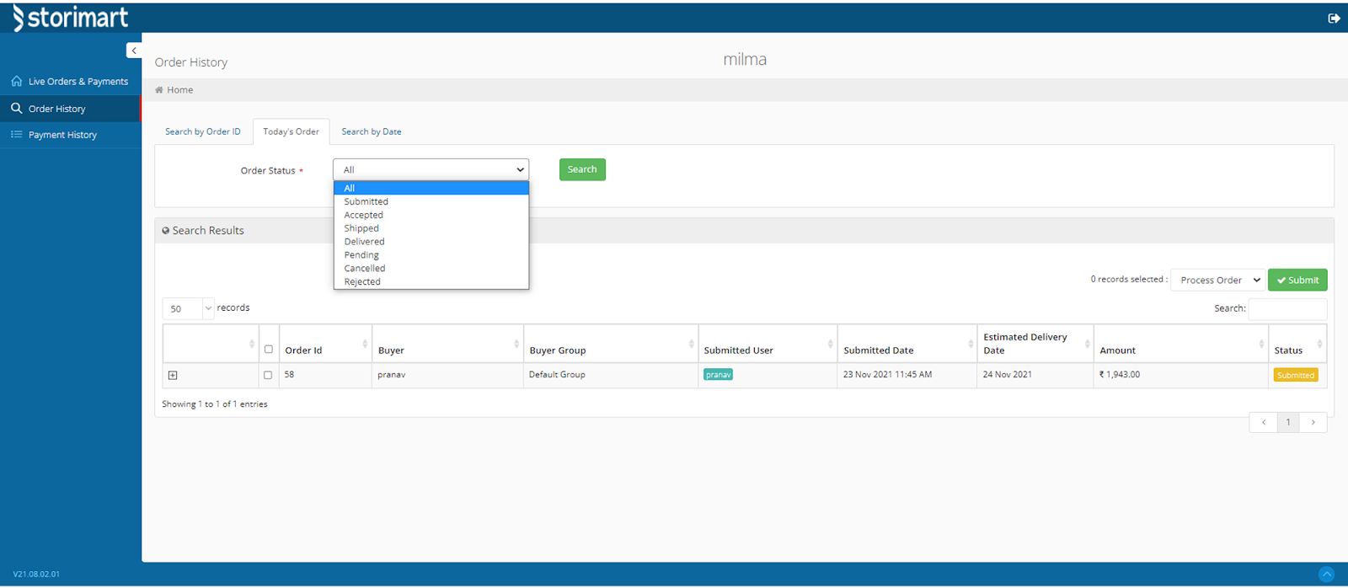Screen dimensions: 1348x588
Task: Click the table Search input field
Action: [1287, 308]
